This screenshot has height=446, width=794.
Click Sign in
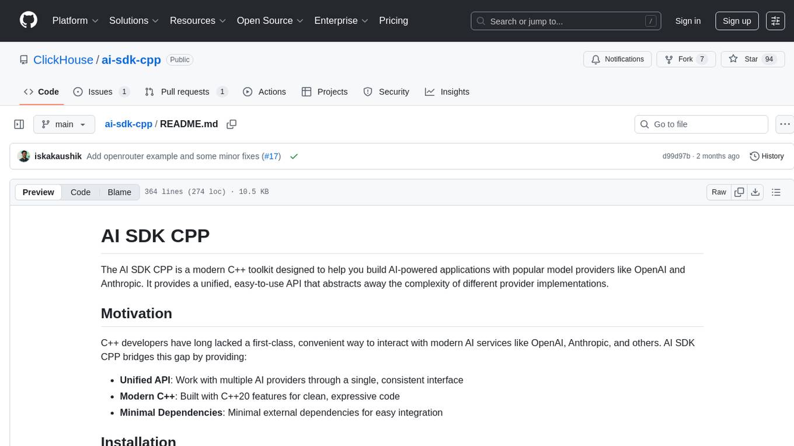point(688,21)
